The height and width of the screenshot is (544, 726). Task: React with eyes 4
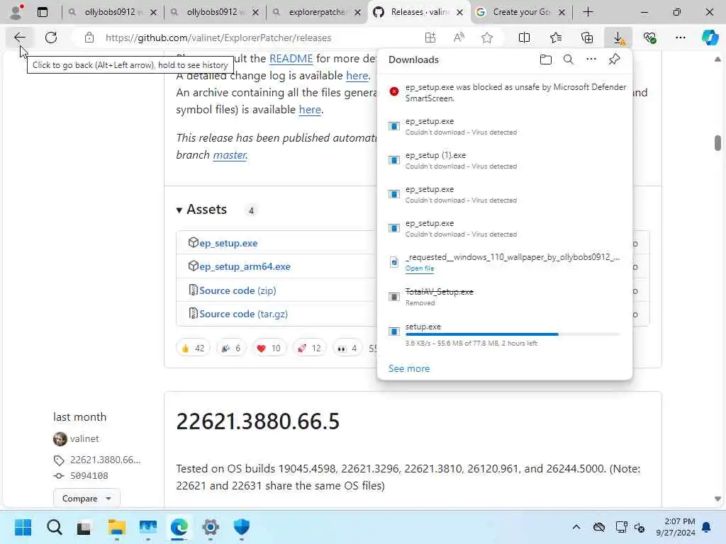pyautogui.click(x=347, y=348)
